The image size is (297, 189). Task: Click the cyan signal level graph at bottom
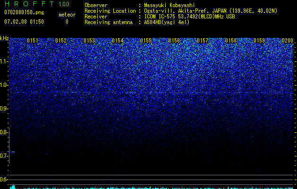pos(152,188)
